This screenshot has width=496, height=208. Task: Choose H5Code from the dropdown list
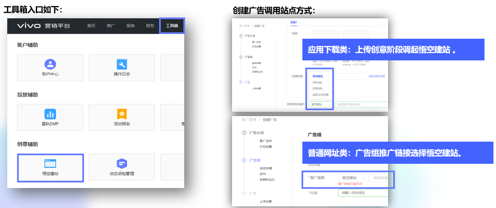(x=317, y=82)
